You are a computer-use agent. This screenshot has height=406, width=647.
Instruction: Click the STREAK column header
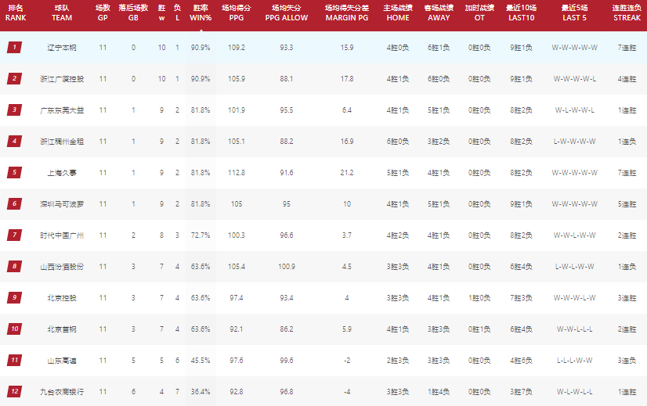click(x=627, y=13)
